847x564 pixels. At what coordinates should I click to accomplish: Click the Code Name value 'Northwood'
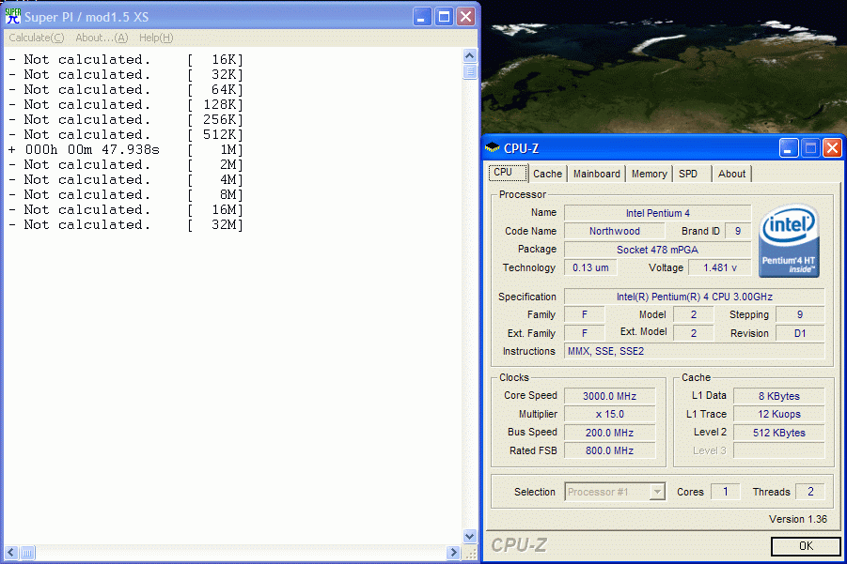point(614,231)
